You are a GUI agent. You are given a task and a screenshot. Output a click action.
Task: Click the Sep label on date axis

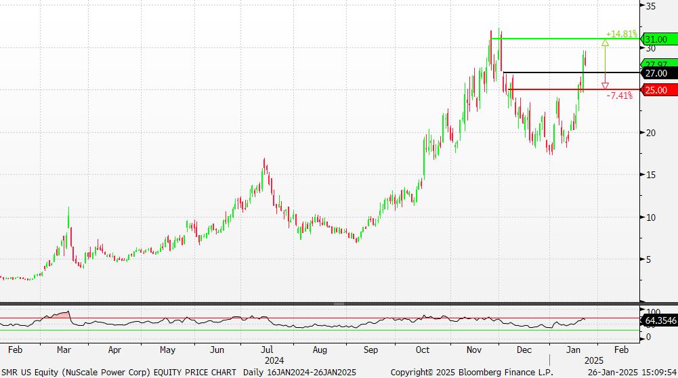coord(370,350)
